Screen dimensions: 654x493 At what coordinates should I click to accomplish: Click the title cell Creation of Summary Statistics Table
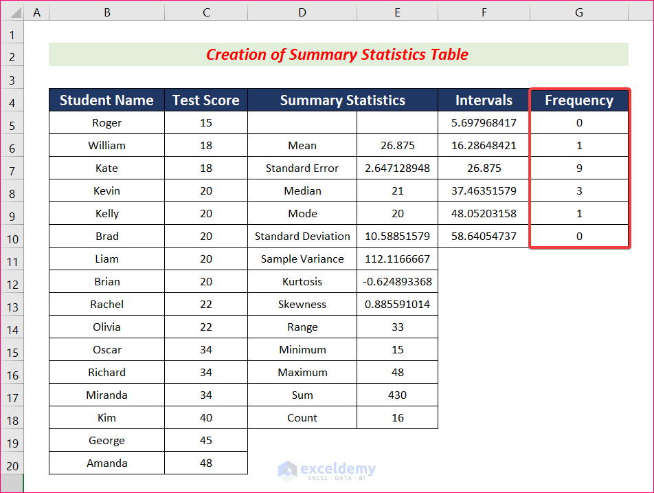coord(338,54)
